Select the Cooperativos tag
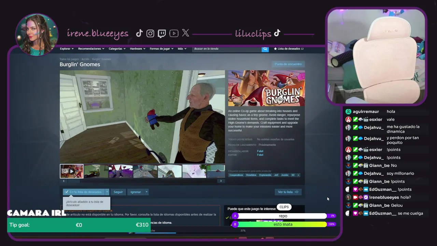This screenshot has width=437, height=246. (x=236, y=175)
